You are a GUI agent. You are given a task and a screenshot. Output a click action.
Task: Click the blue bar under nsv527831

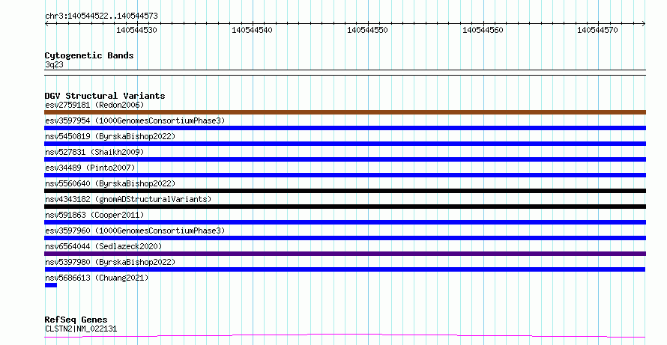click(345, 159)
